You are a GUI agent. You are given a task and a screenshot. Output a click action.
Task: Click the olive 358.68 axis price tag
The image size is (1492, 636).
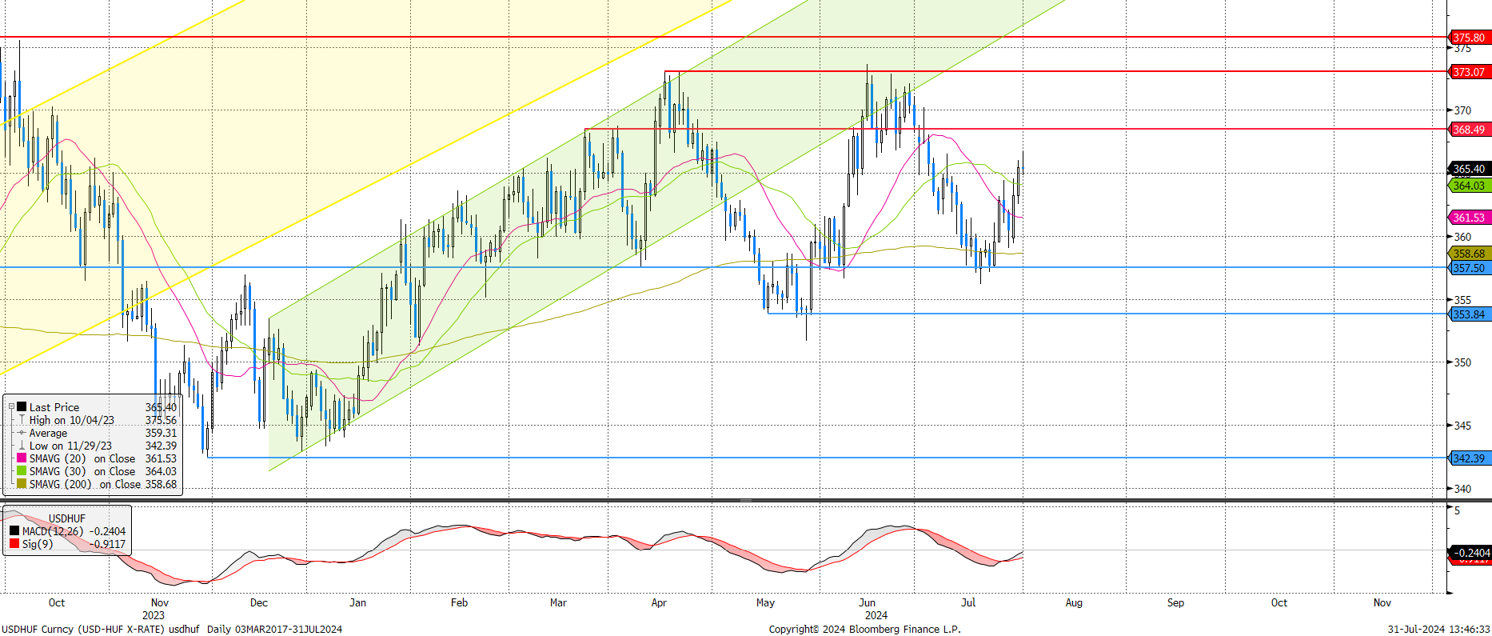tap(1469, 254)
